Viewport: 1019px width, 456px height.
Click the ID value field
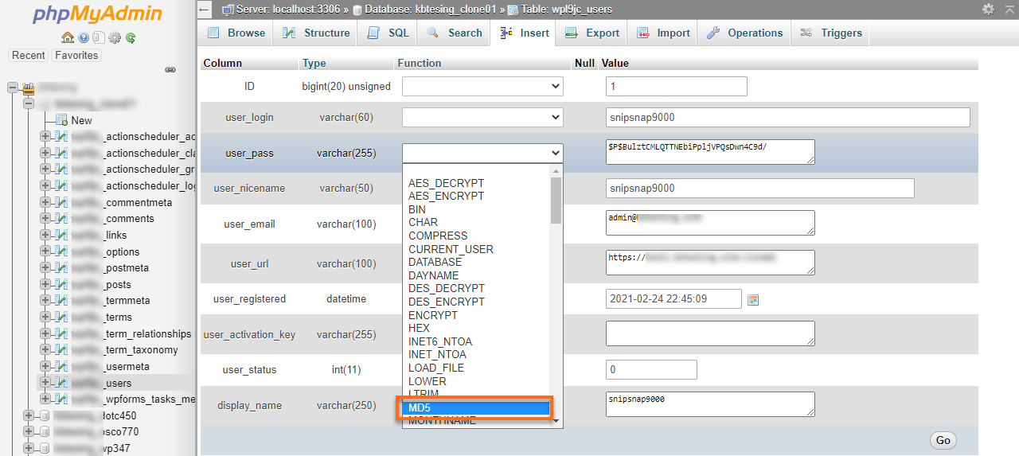point(677,86)
